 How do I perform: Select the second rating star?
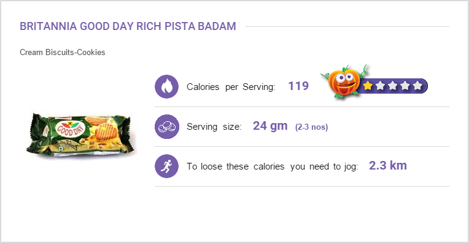click(x=380, y=86)
